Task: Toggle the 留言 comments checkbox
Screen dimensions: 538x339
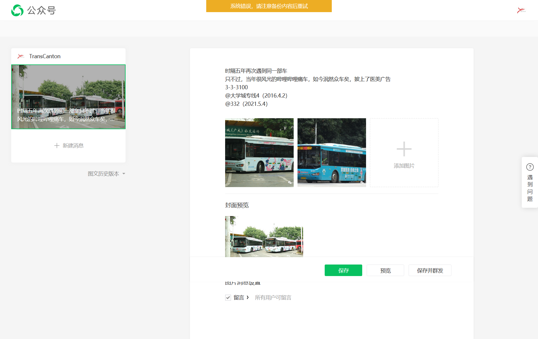Action: coord(228,298)
